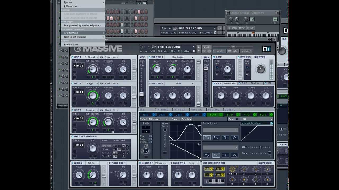The image size is (339, 190).
Task: Click the LFO Ratio denominator 12 field
Action: (x=146, y=132)
